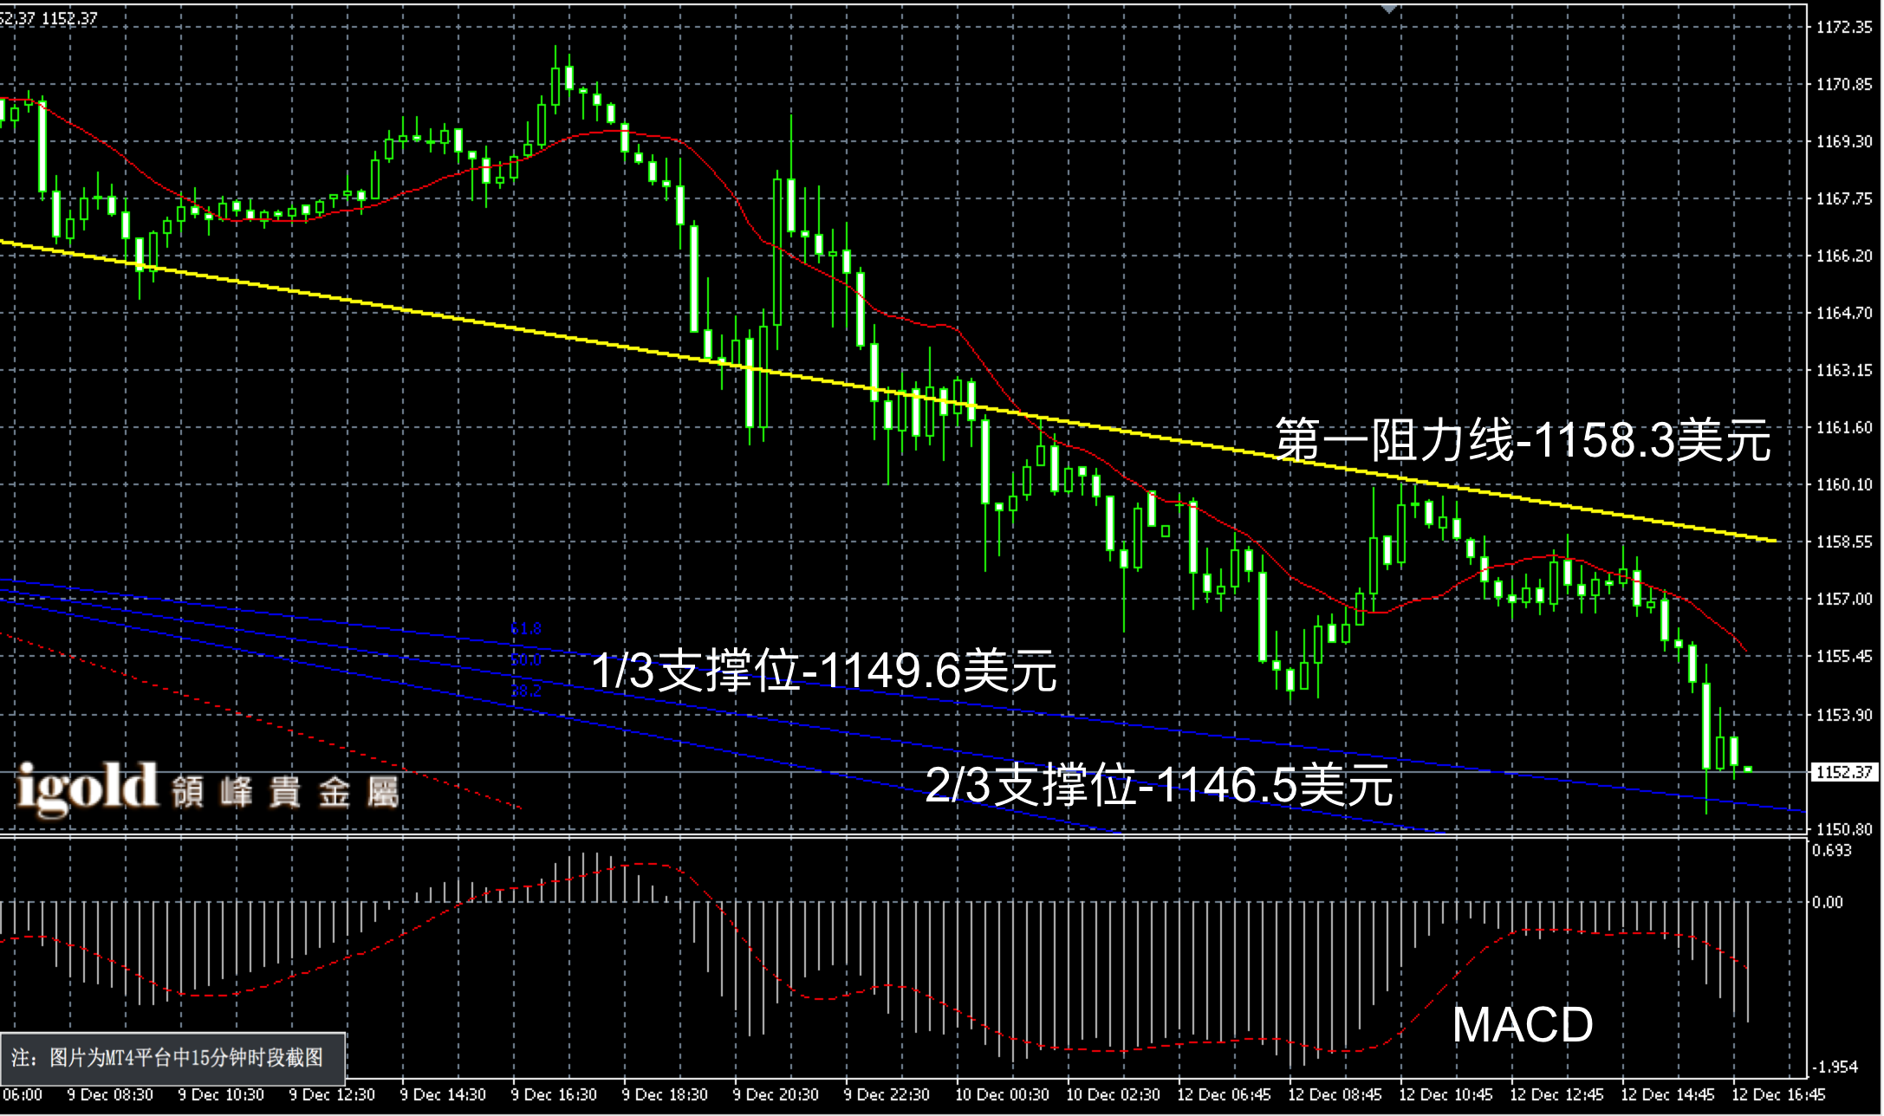Click the MACD indicator label
The height and width of the screenshot is (1116, 1884).
tap(1523, 1025)
